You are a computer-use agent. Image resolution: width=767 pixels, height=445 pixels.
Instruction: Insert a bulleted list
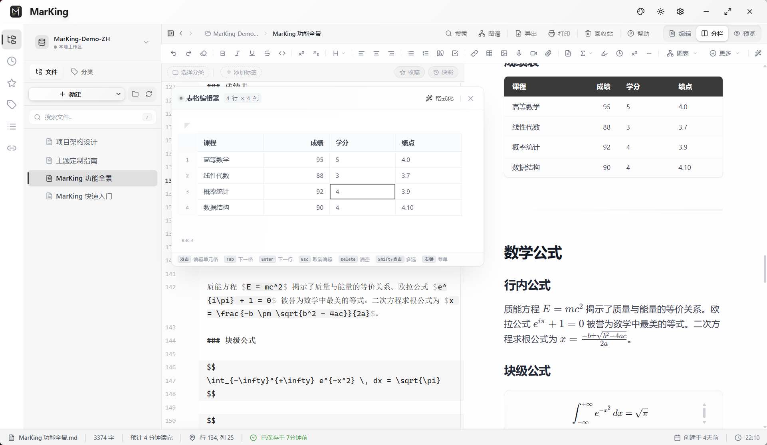click(x=410, y=53)
